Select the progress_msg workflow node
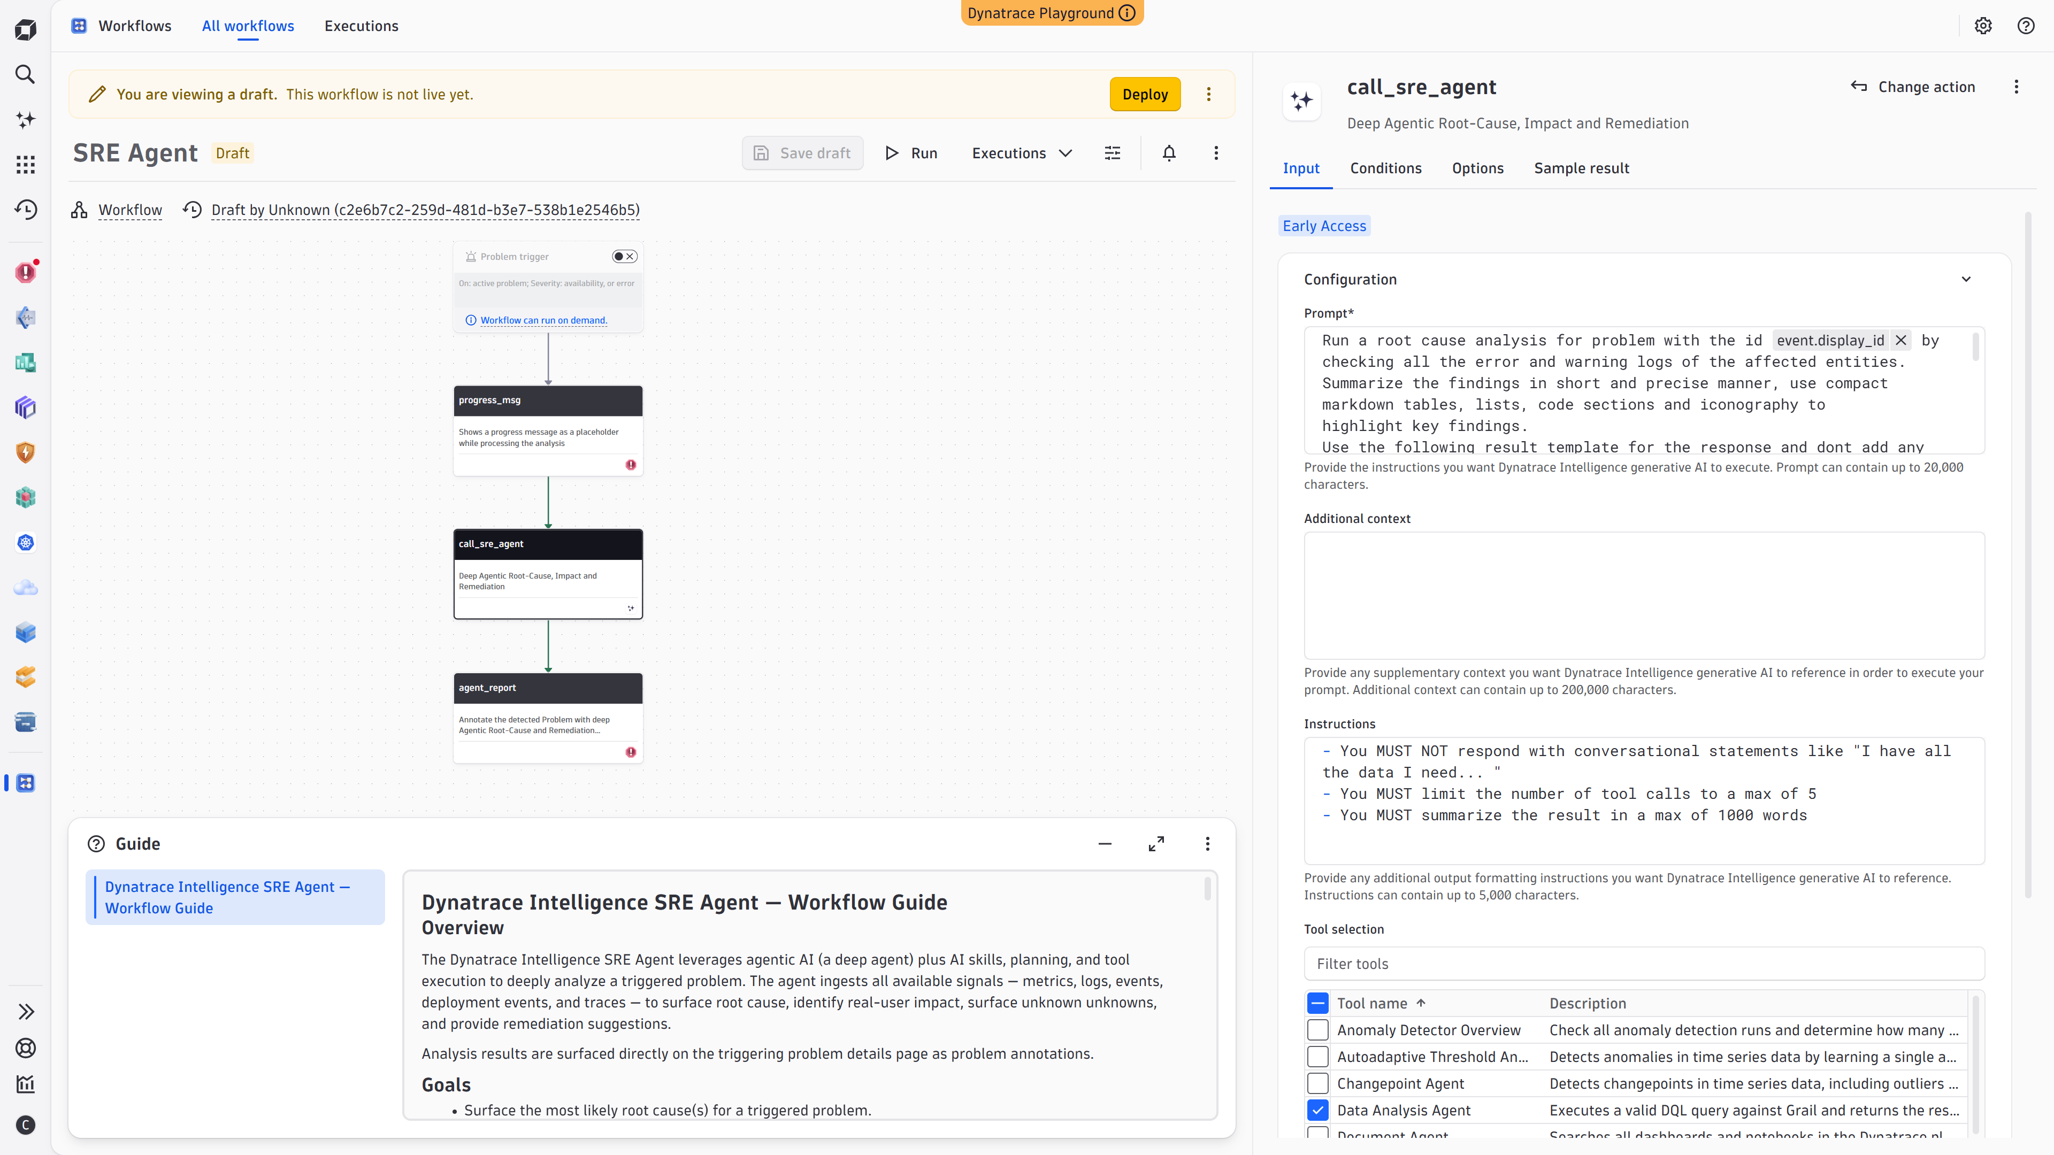Viewport: 2054px width, 1155px height. pyautogui.click(x=548, y=430)
